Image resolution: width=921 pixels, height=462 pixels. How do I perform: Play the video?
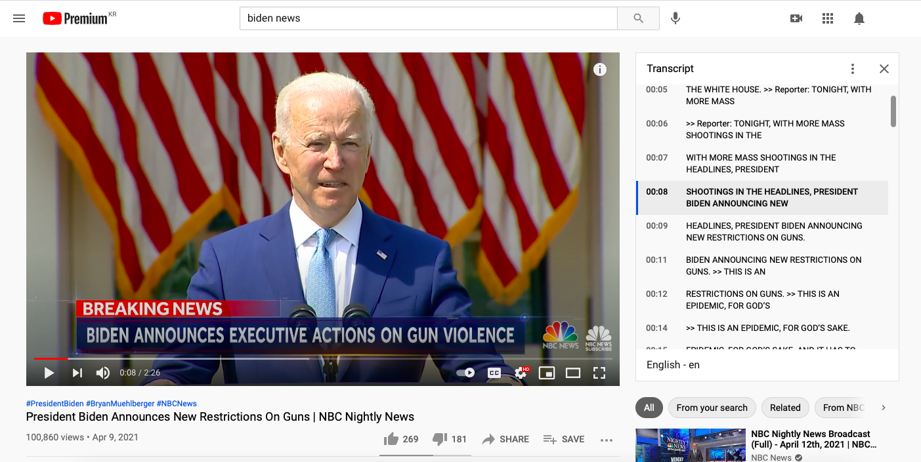49,373
